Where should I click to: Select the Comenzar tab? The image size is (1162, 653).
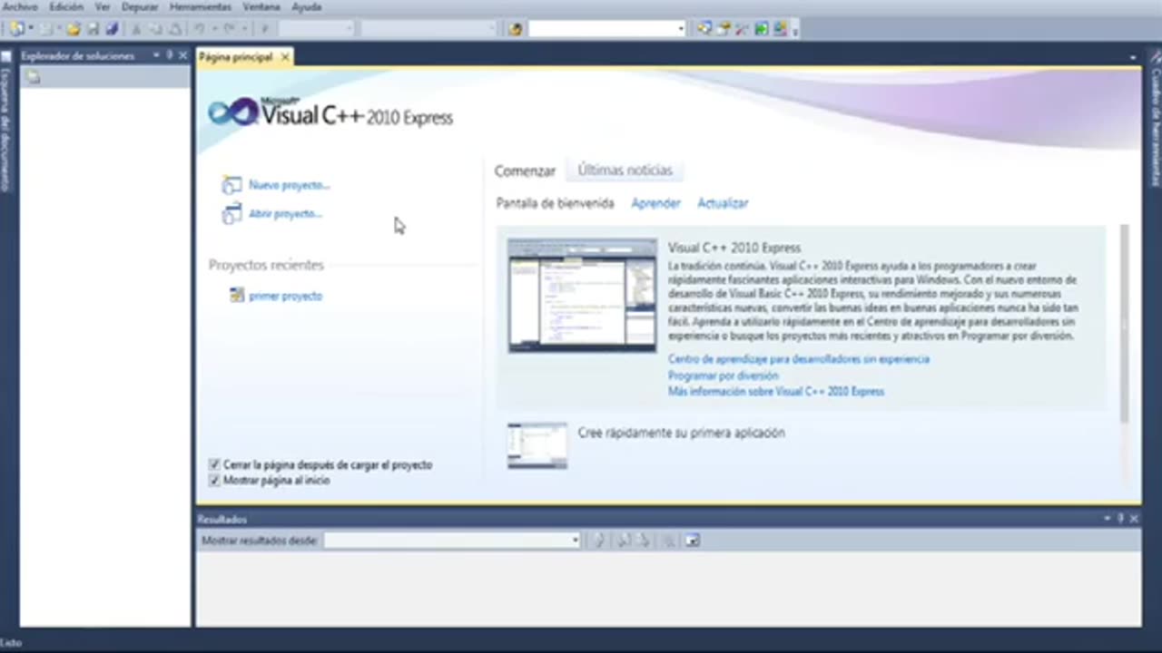click(525, 171)
